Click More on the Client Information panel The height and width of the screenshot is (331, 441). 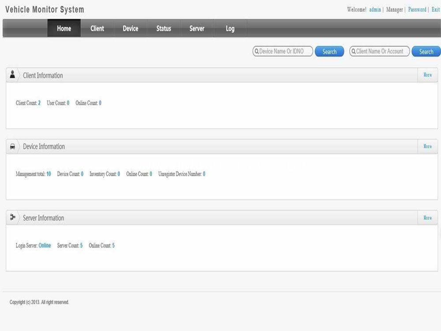(427, 75)
